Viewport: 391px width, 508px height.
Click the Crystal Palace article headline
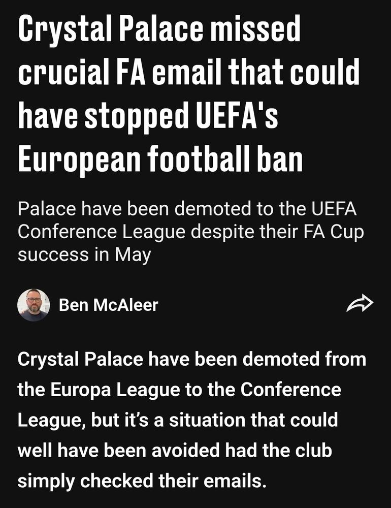coord(188,97)
